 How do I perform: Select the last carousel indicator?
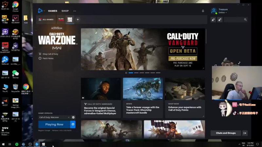click(158, 73)
